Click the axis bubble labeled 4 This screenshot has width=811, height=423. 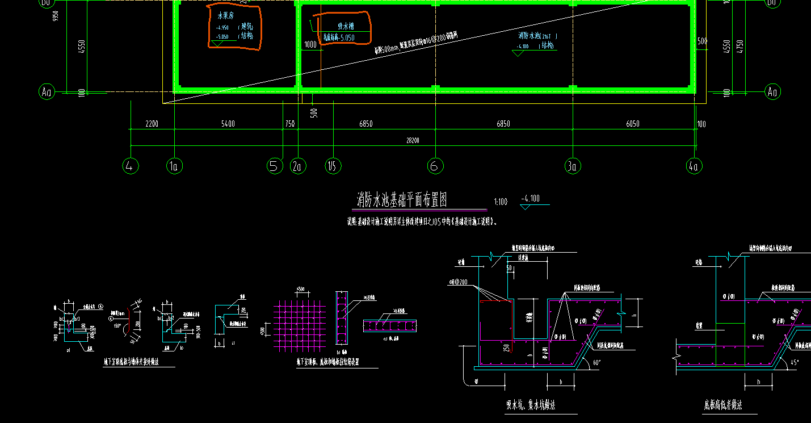click(x=131, y=166)
